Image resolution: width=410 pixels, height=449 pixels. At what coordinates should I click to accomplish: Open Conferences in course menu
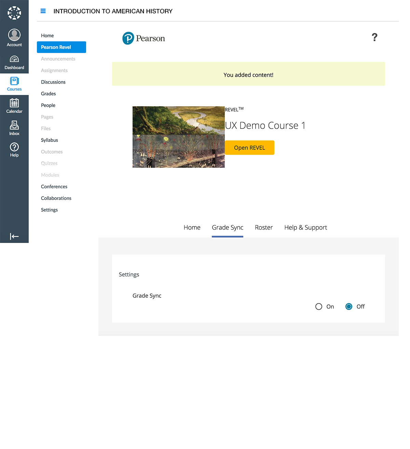point(54,187)
